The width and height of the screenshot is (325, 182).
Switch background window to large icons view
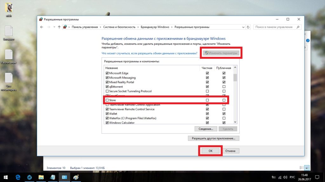[307, 168]
